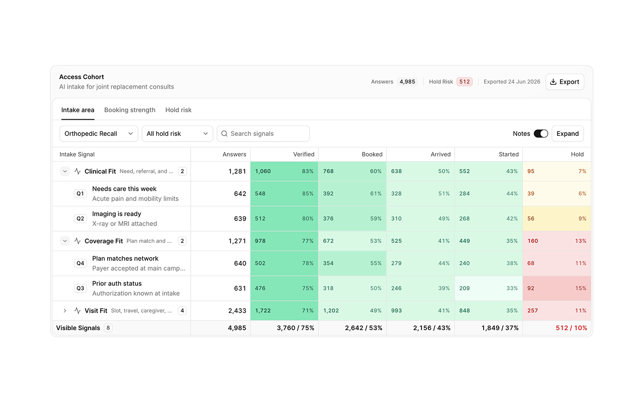Select the Q4 question badge

point(80,263)
